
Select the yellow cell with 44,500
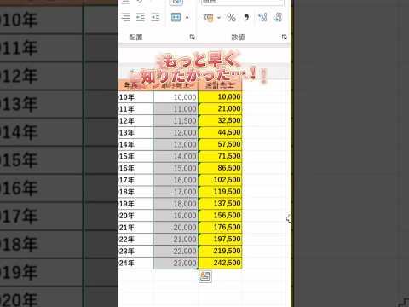pyautogui.click(x=220, y=132)
